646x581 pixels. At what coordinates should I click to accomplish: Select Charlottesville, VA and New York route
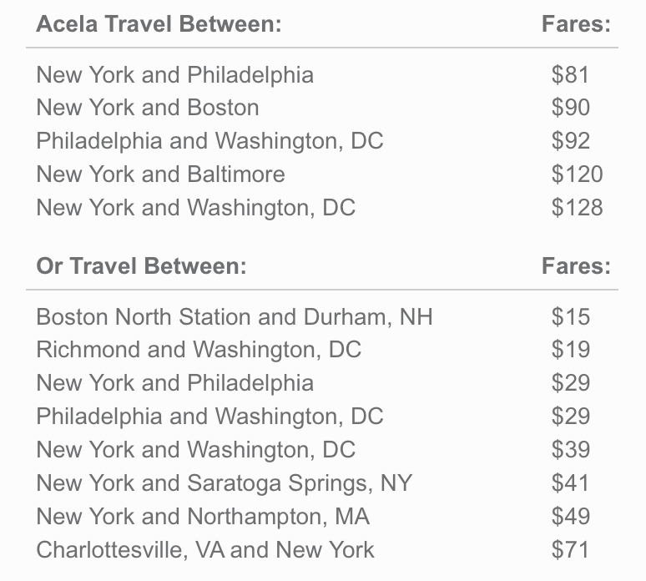tap(205, 549)
